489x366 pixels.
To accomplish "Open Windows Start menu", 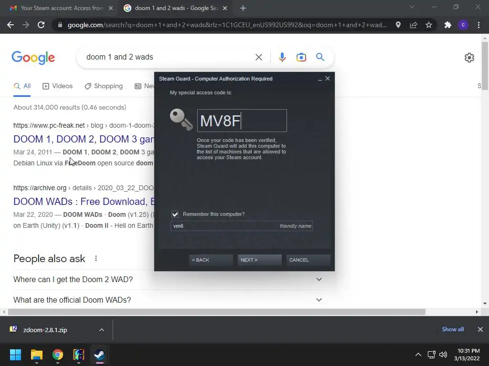I will 15,355.
